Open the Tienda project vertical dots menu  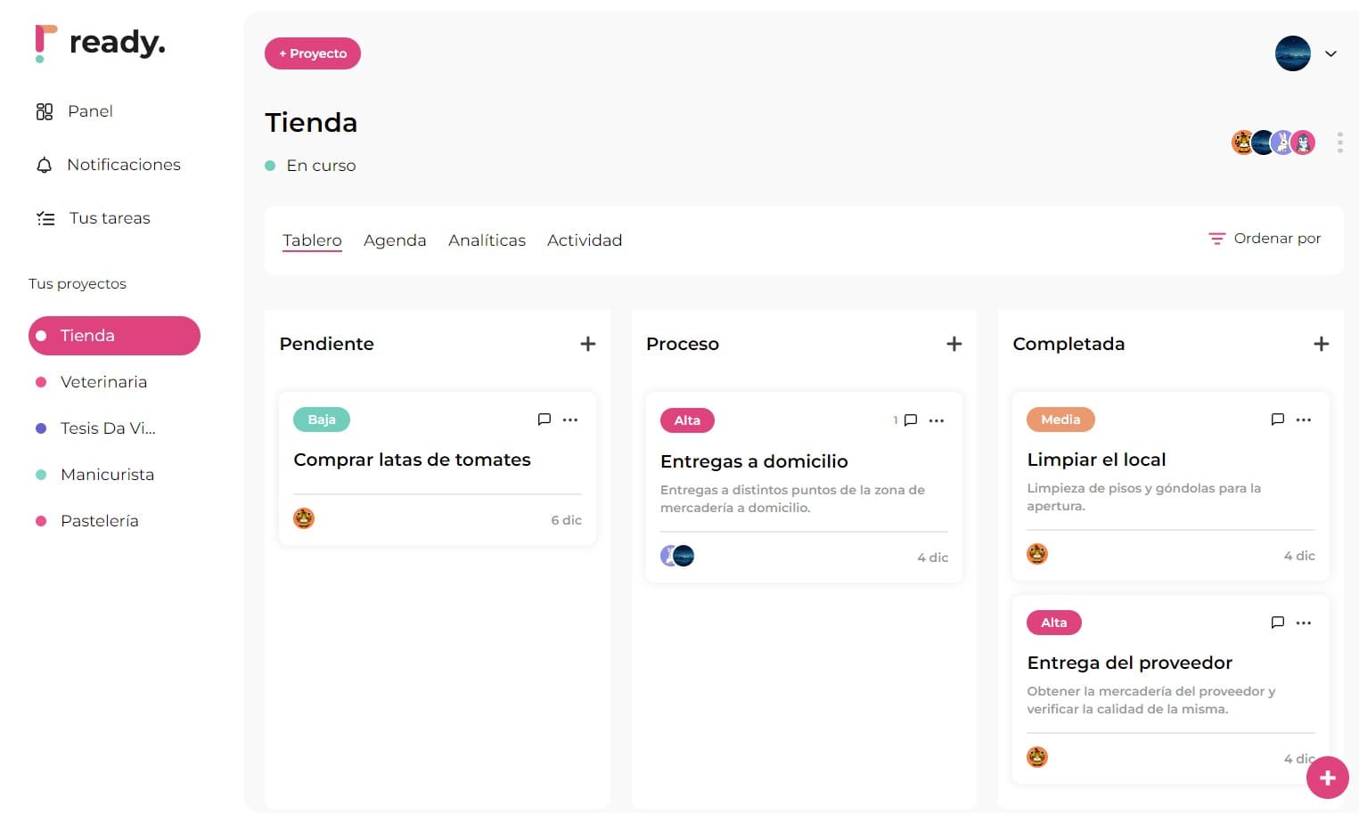point(1339,143)
